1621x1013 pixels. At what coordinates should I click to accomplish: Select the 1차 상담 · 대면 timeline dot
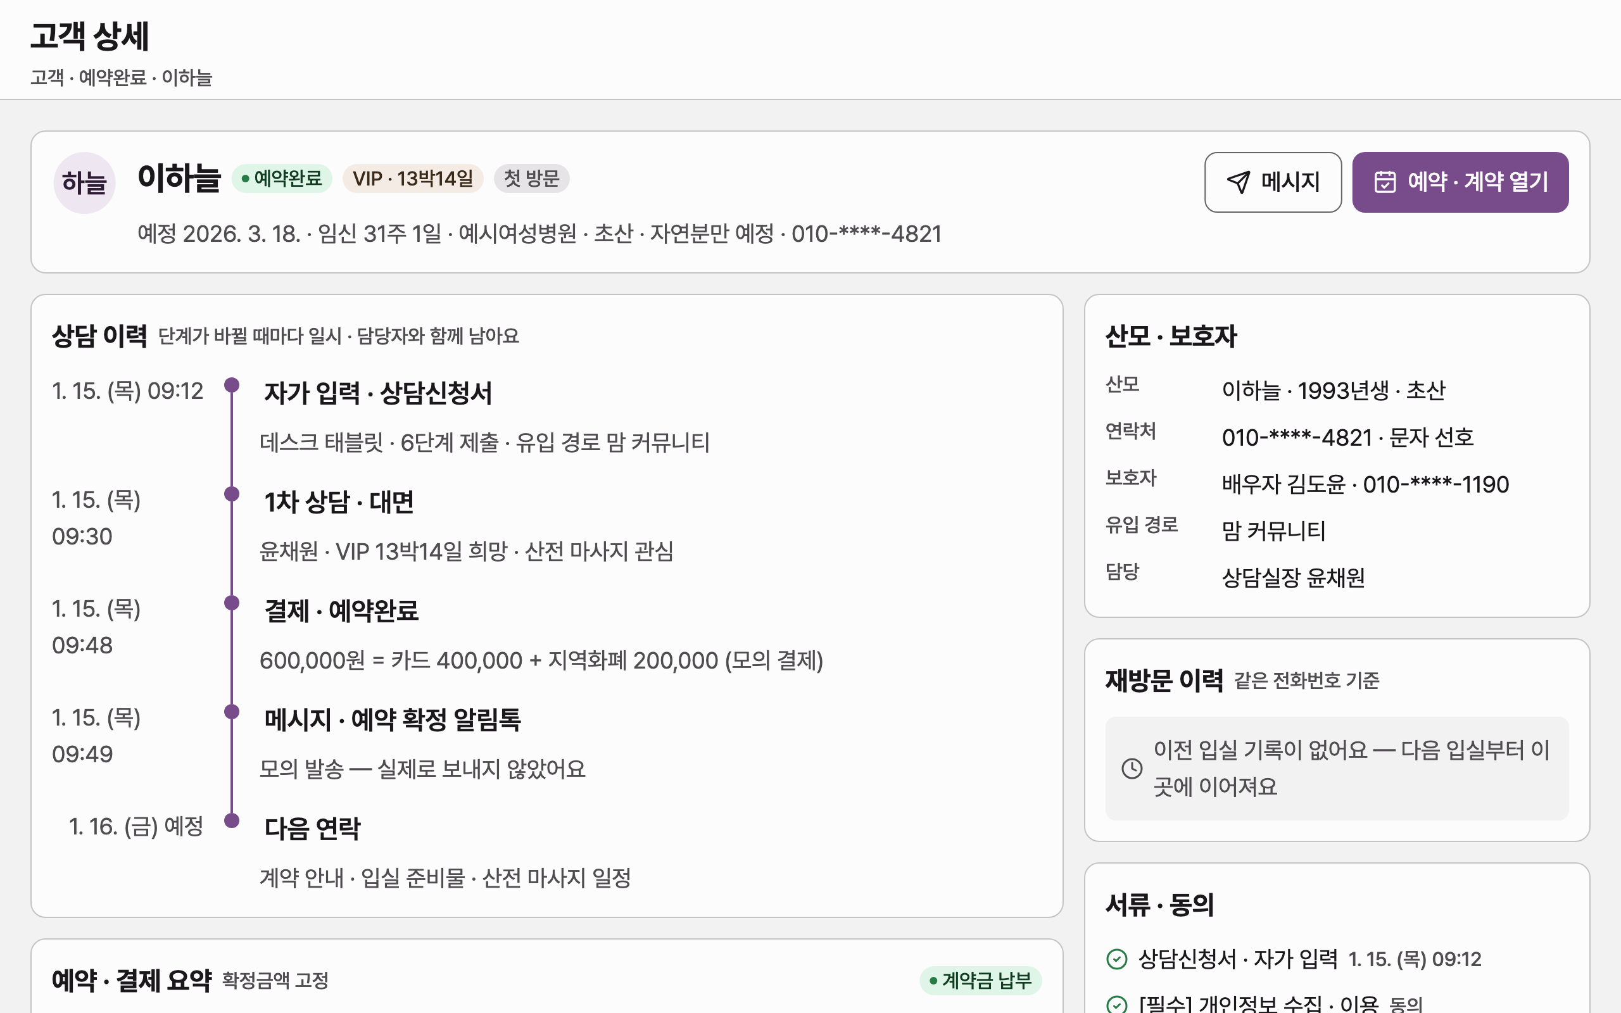[232, 494]
